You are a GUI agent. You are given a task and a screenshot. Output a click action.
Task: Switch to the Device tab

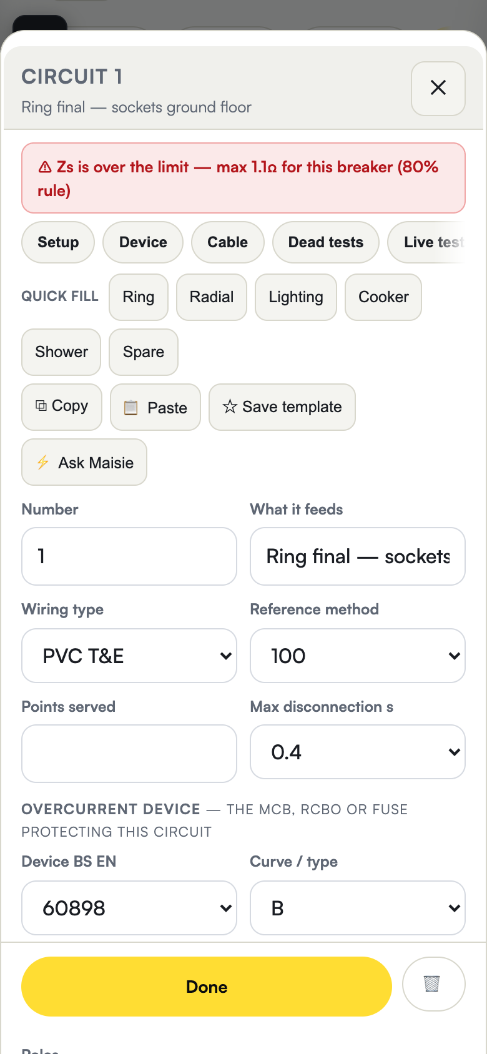click(143, 242)
